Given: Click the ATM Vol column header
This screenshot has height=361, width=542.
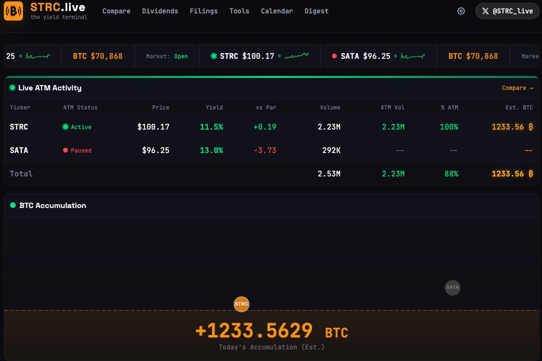Looking at the screenshot, I should (393, 108).
